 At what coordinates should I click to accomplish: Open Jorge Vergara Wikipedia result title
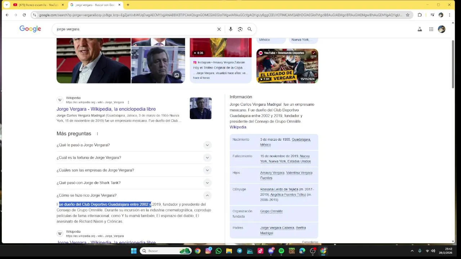click(106, 109)
